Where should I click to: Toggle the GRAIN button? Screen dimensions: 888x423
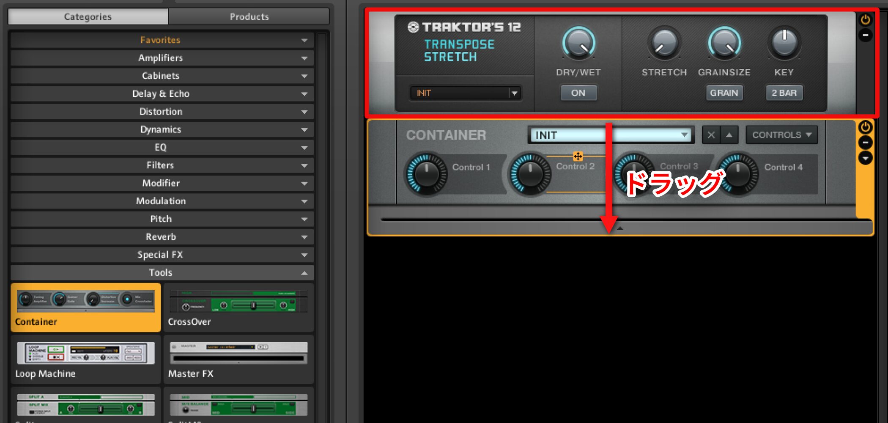(724, 93)
